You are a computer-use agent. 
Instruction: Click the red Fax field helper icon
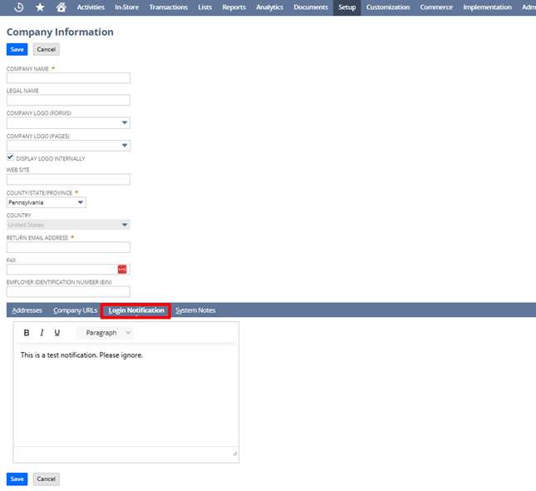pyautogui.click(x=122, y=270)
